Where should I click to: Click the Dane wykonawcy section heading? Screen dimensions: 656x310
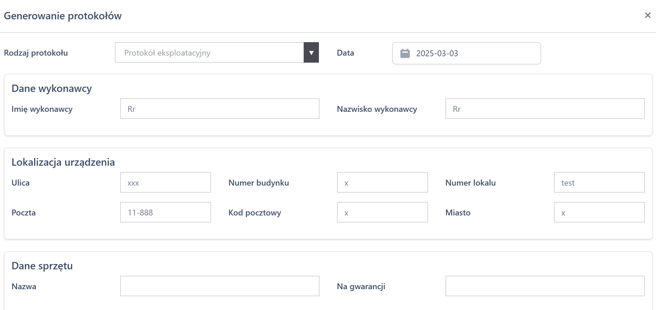pyautogui.click(x=52, y=88)
